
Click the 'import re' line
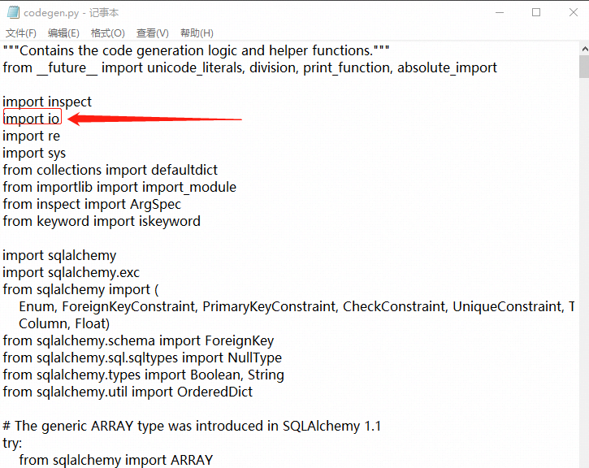[31, 136]
